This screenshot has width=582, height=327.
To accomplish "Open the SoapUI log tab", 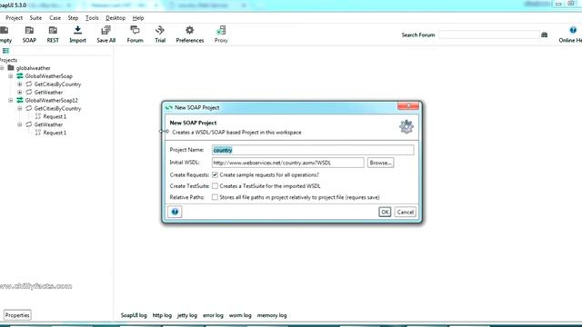I will pyautogui.click(x=134, y=315).
